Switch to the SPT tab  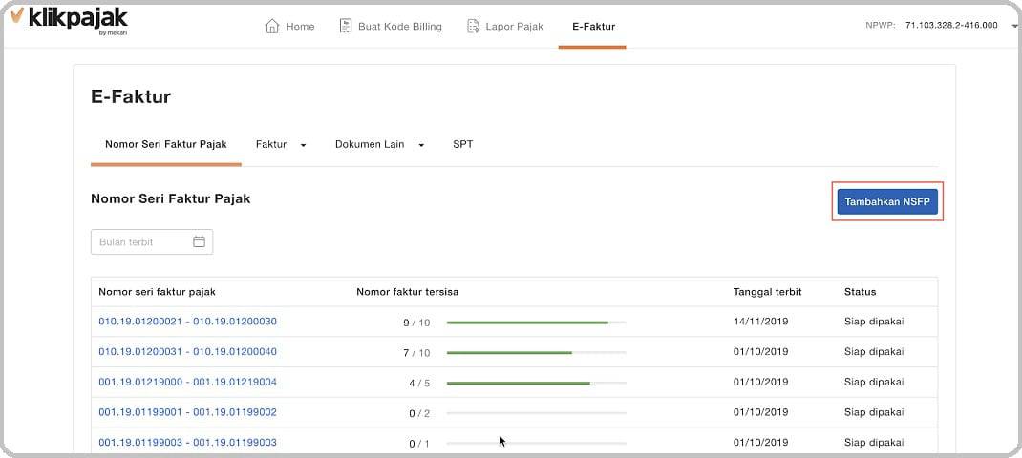point(463,145)
